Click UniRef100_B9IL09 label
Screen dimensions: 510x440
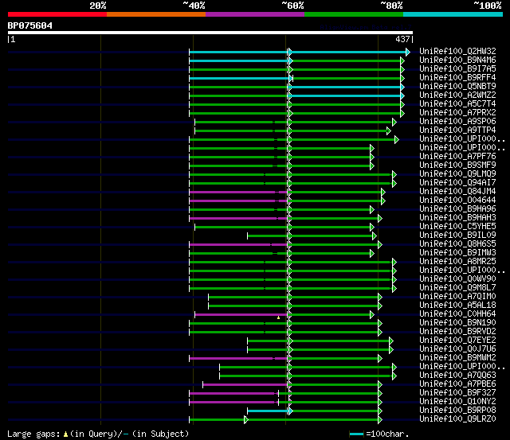pos(457,236)
